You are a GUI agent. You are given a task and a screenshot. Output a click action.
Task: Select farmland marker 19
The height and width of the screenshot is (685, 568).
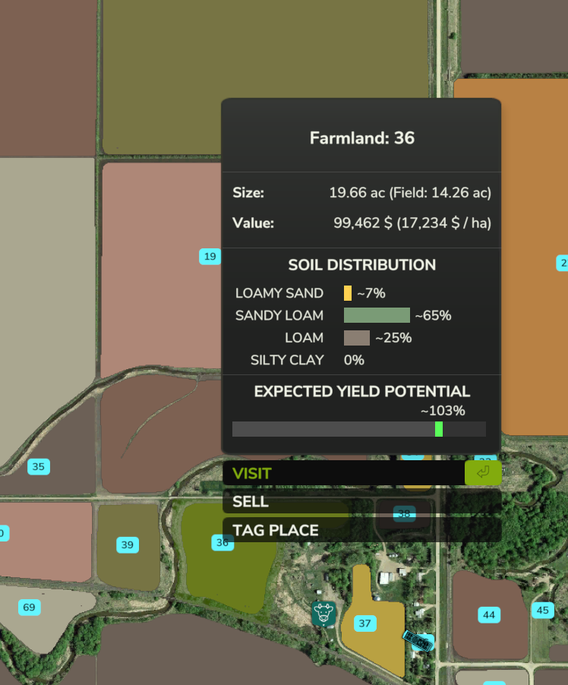coord(210,257)
